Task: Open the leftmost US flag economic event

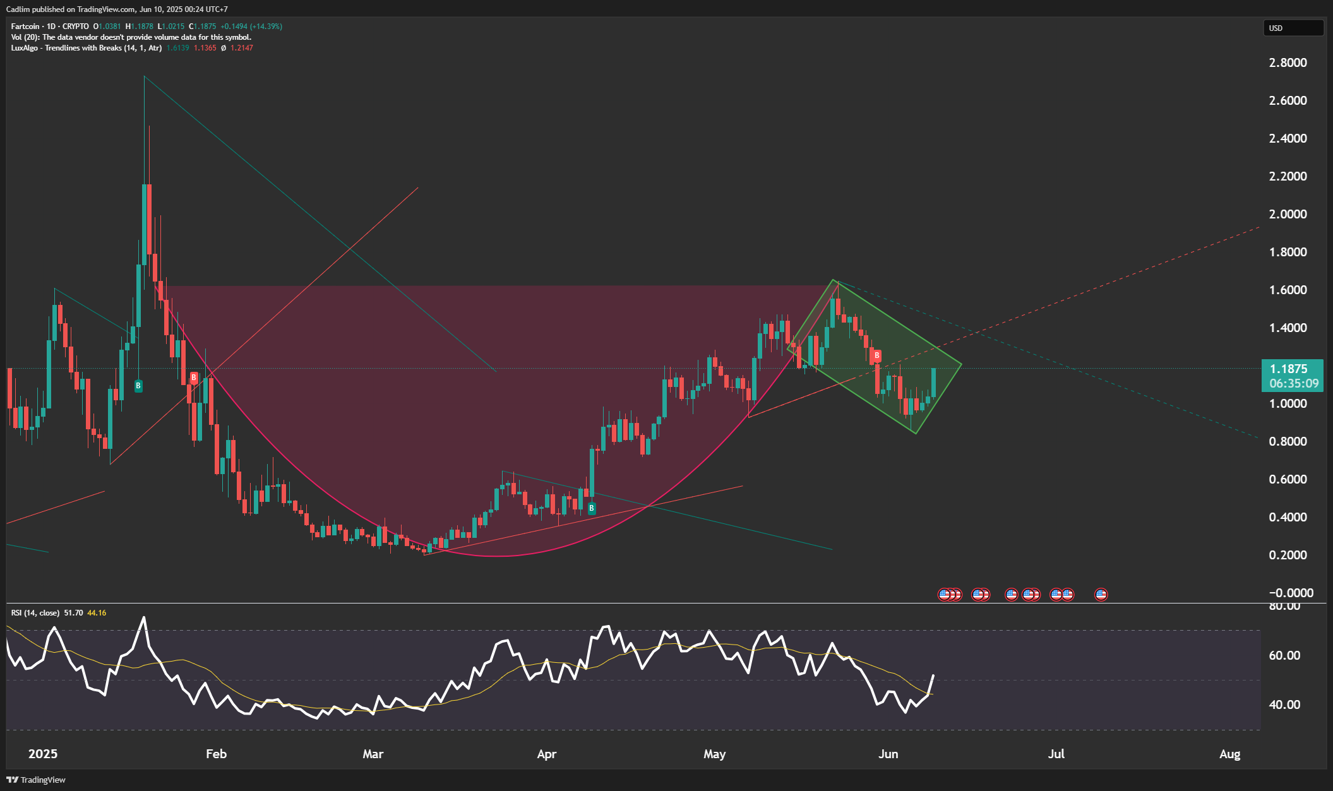Action: [945, 594]
